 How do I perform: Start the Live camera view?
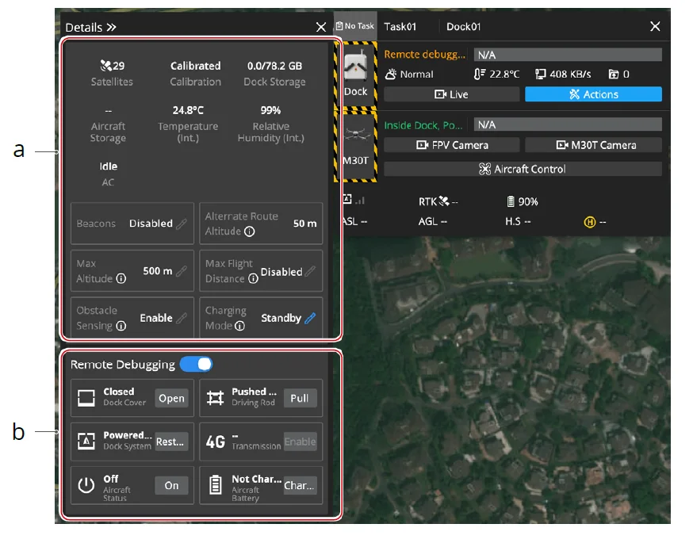tap(450, 94)
